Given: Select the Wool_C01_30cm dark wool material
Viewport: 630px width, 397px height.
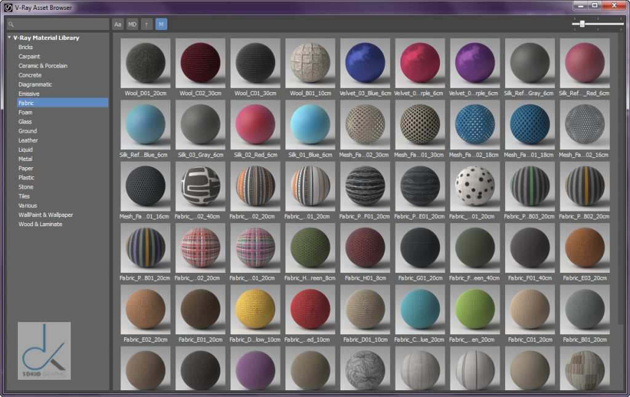Looking at the screenshot, I should (x=255, y=63).
